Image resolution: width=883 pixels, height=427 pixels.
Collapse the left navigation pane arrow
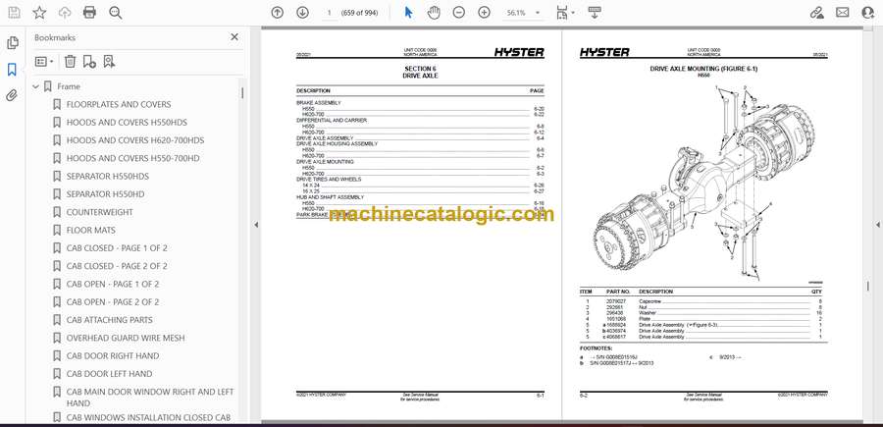256,225
